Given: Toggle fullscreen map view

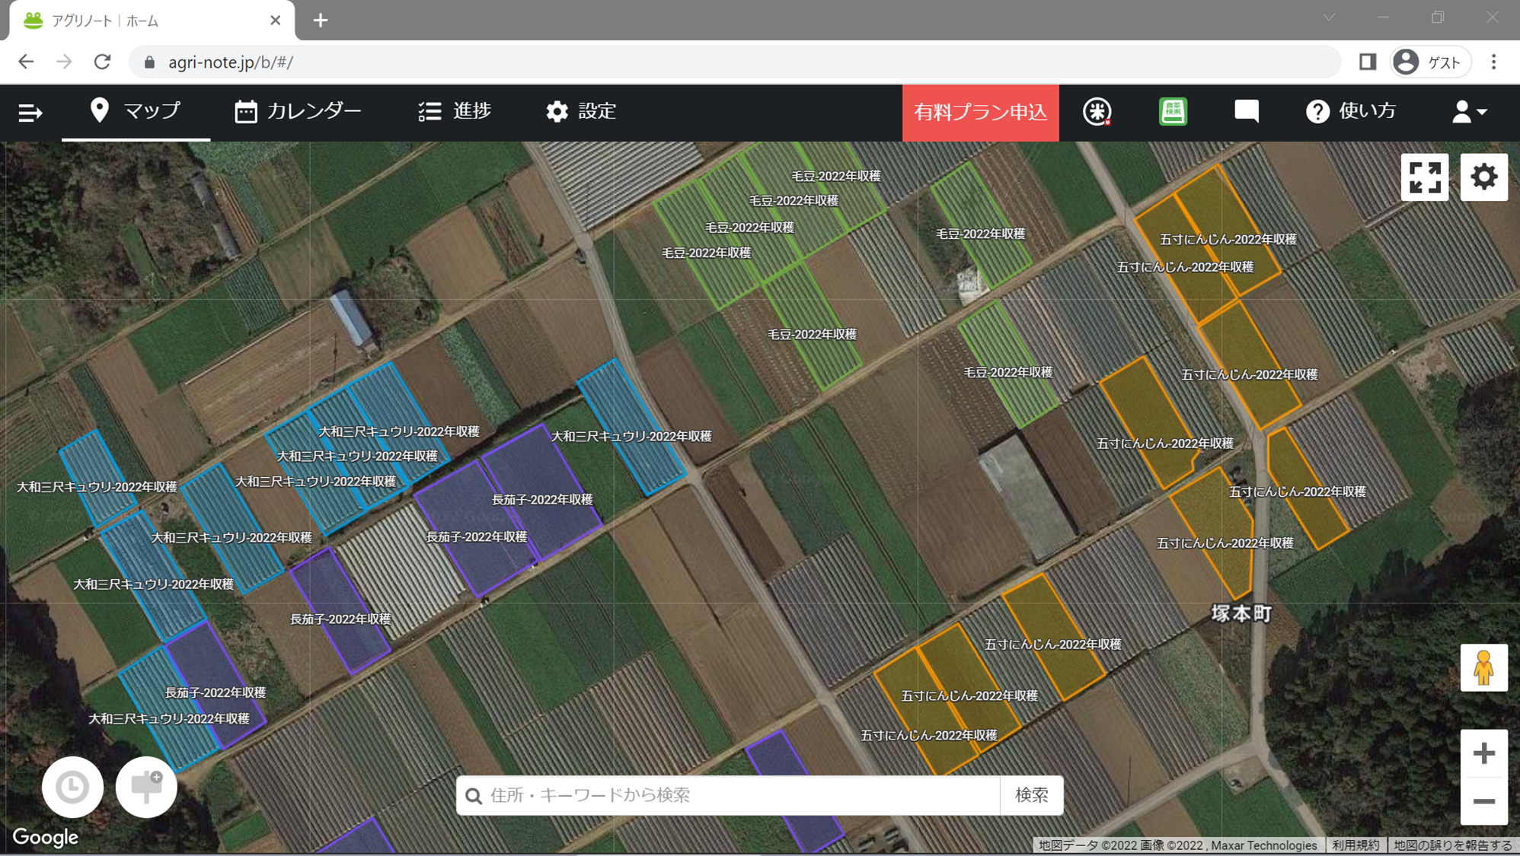Looking at the screenshot, I should click(x=1424, y=177).
